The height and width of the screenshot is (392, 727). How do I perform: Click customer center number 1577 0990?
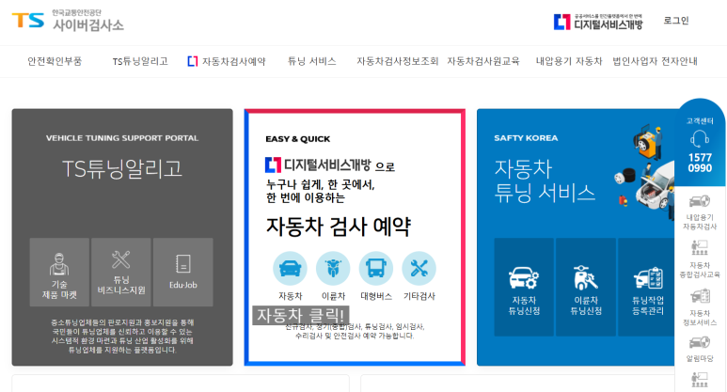coord(700,163)
